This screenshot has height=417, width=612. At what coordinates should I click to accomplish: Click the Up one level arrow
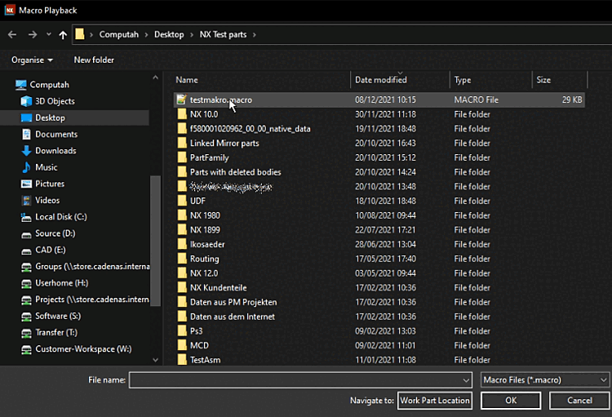tap(63, 35)
